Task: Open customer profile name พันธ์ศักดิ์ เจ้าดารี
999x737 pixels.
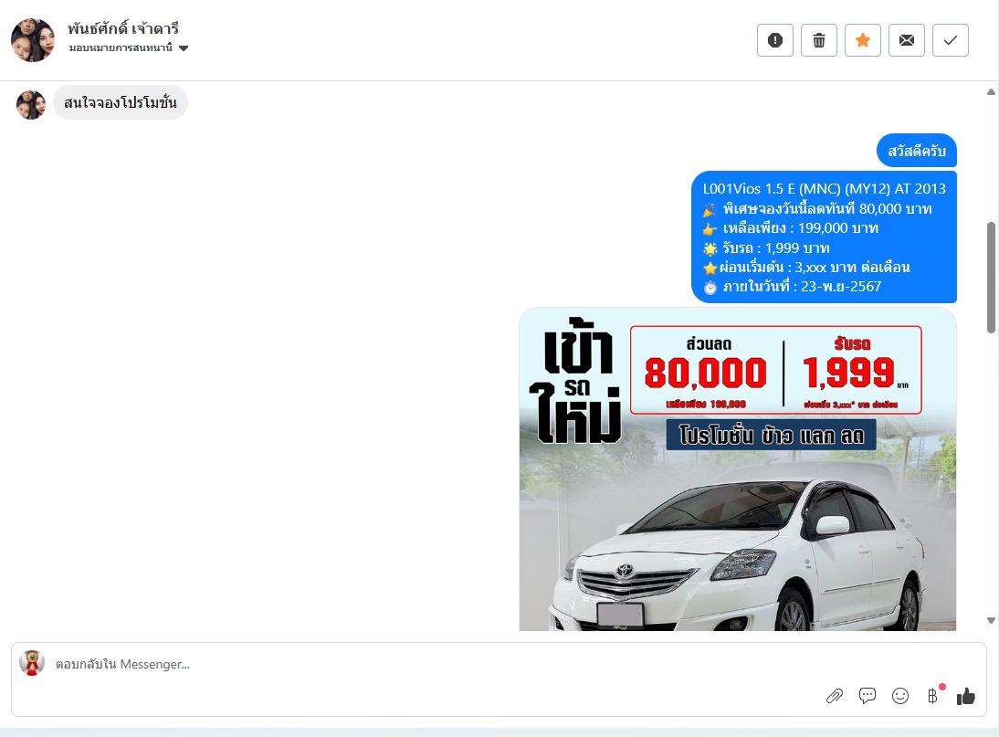Action: (122, 28)
